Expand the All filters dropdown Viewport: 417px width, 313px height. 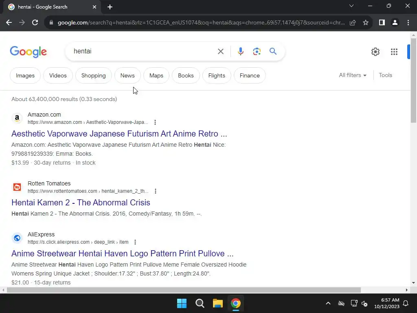[x=353, y=75]
